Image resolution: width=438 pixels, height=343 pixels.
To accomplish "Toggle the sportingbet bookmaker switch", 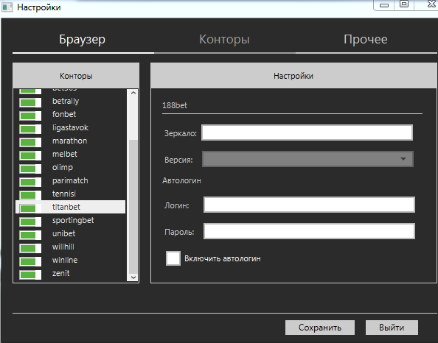I will click(x=30, y=222).
